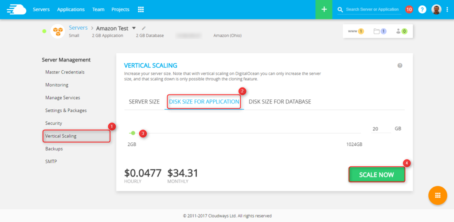Open the notifications badge showing 10
Screen dimensions: 454x222
(409, 9)
